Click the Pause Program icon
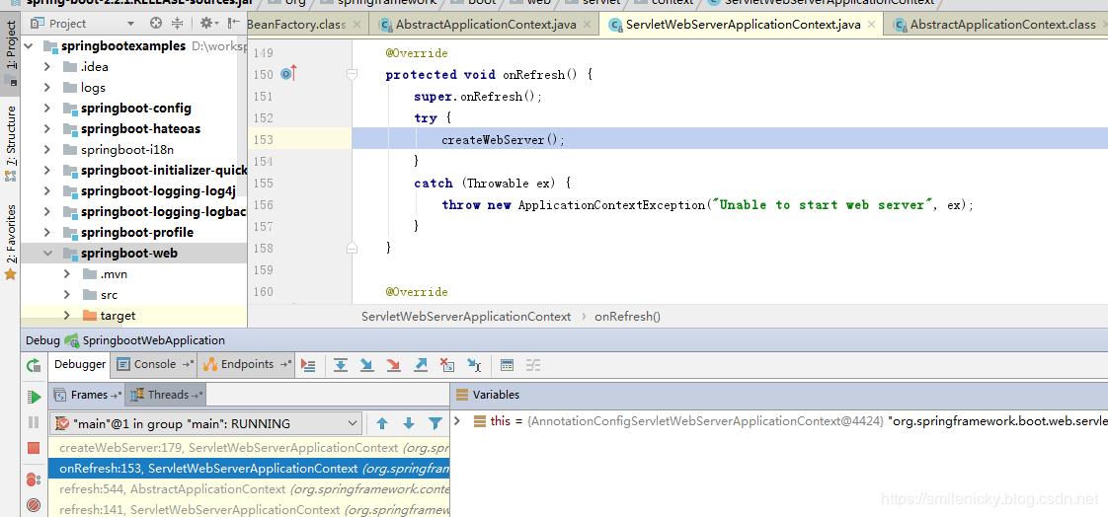The image size is (1108, 517). [x=34, y=422]
